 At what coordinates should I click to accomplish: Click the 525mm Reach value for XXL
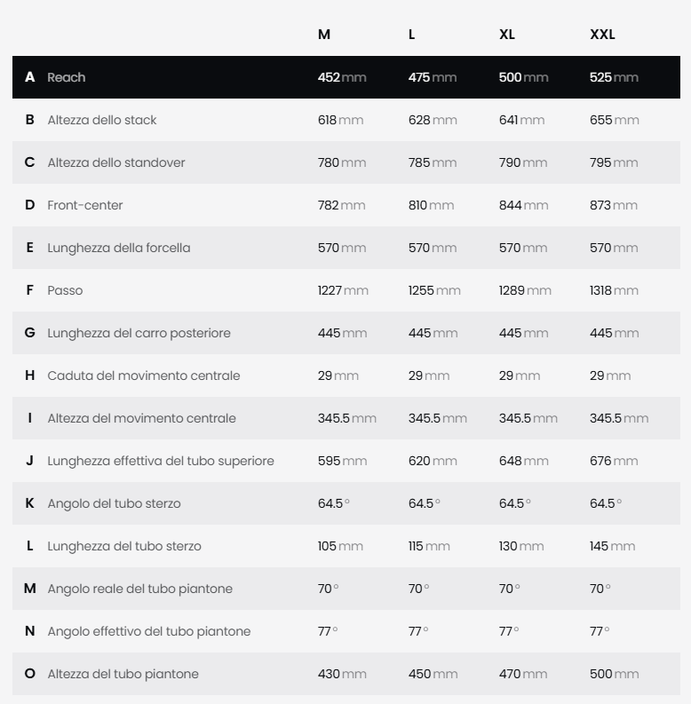pyautogui.click(x=614, y=77)
